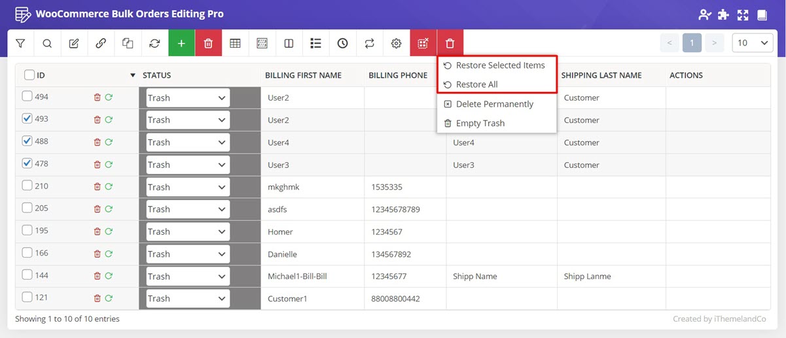The image size is (786, 338).
Task: Expand the ID column sort arrow
Action: [x=133, y=76]
